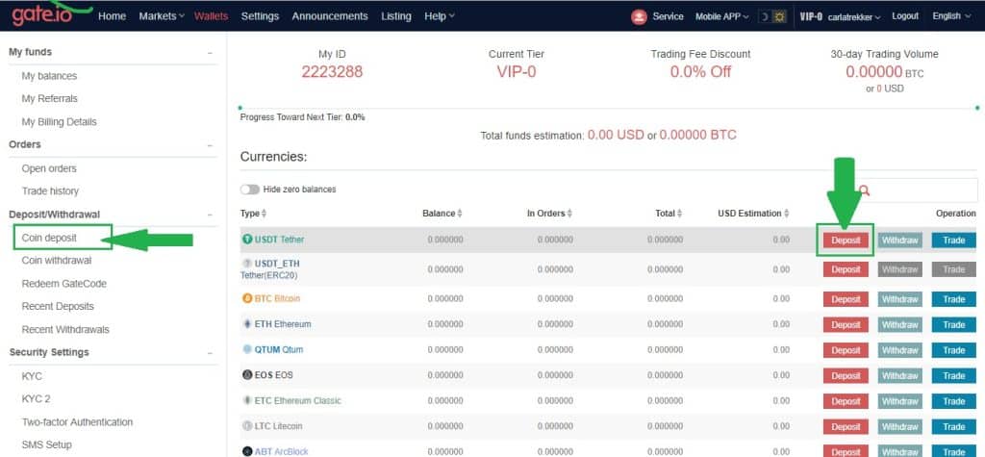This screenshot has width=985, height=457.
Task: Click the QTUM coin icon
Action: tap(246, 350)
